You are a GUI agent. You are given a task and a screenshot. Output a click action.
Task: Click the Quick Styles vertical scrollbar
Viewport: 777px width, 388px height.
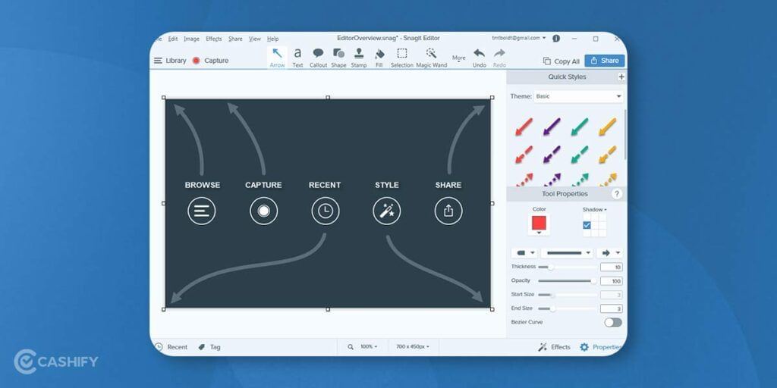(x=625, y=133)
